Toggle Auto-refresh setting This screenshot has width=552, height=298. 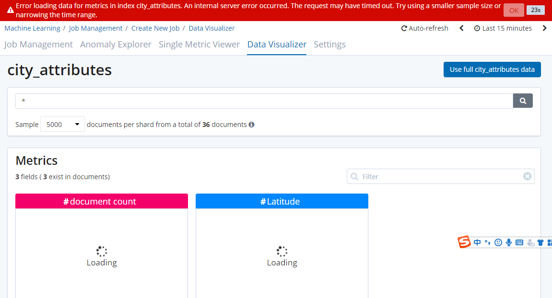pos(424,28)
